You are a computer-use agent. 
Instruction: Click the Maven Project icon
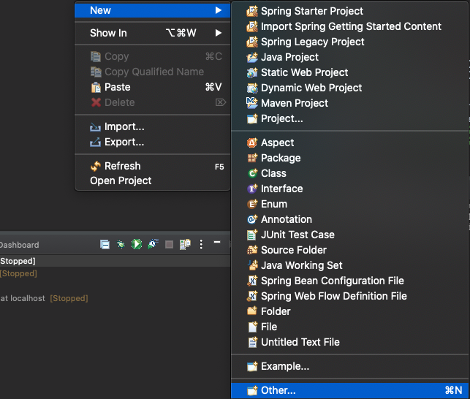click(252, 103)
